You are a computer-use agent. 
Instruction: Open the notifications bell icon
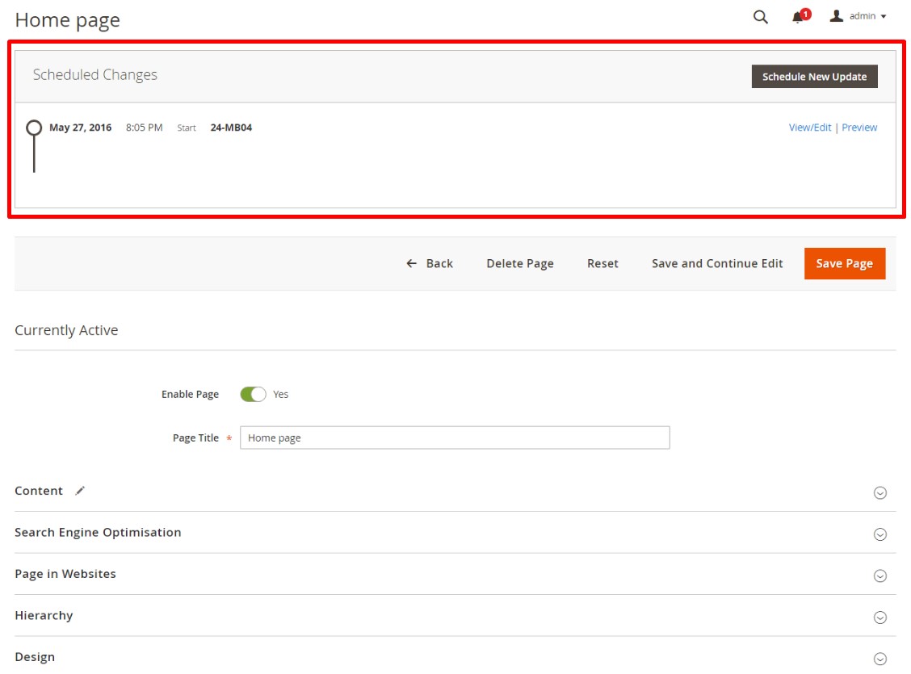(799, 17)
